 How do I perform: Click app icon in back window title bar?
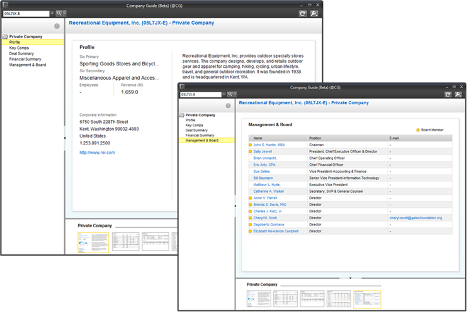(5, 5)
